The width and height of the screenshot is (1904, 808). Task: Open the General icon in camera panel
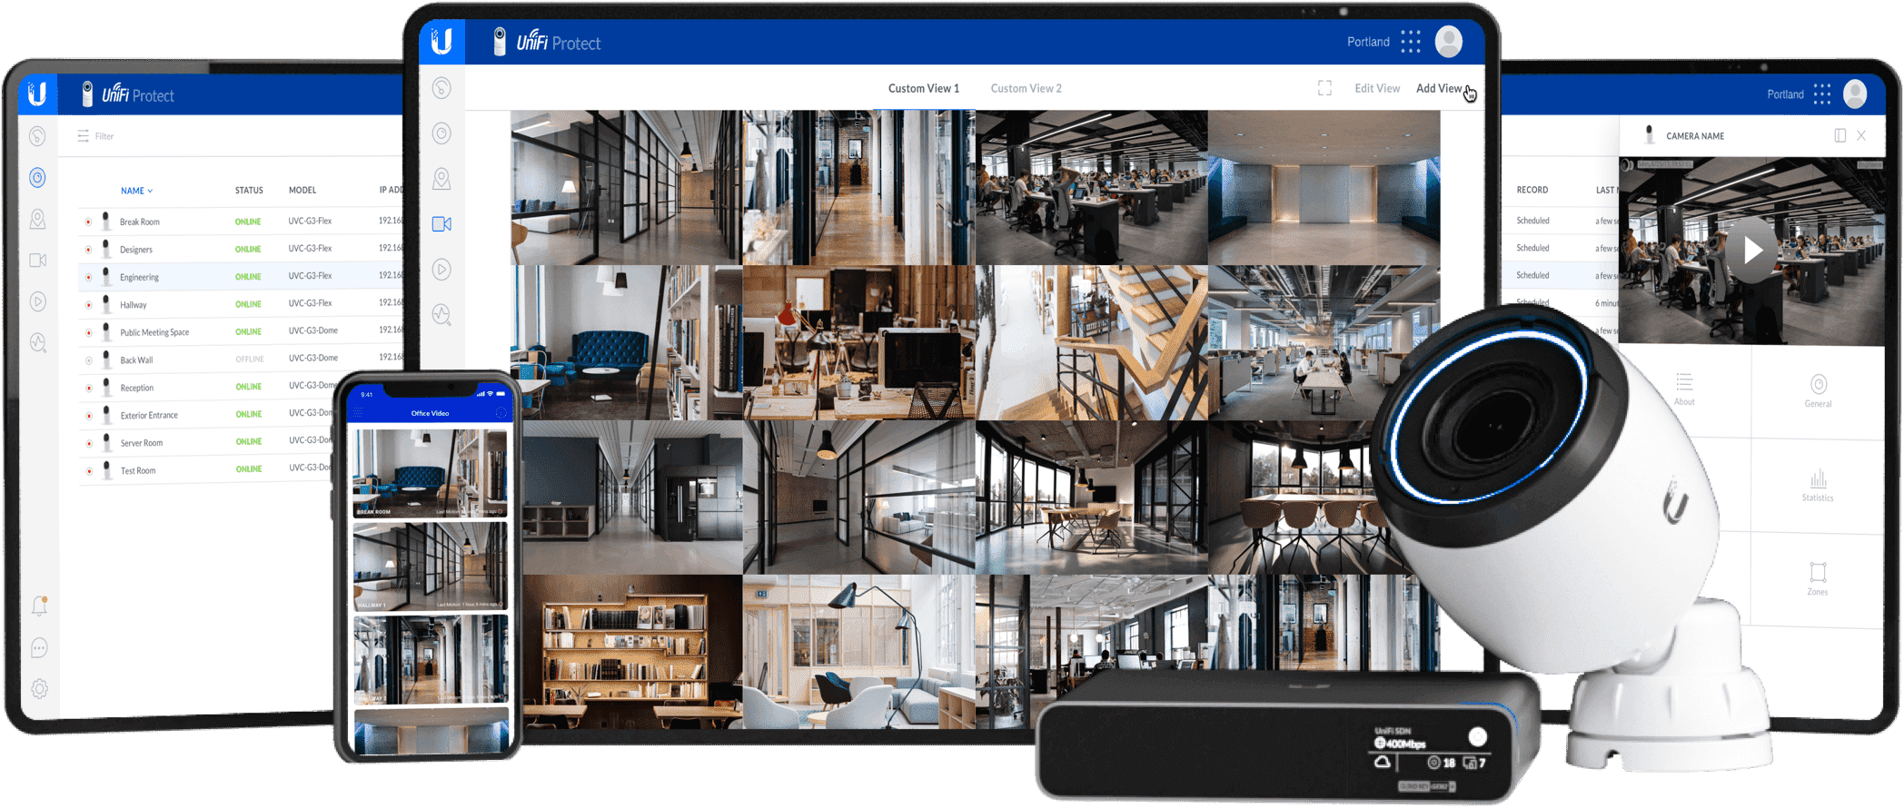pyautogui.click(x=1818, y=385)
